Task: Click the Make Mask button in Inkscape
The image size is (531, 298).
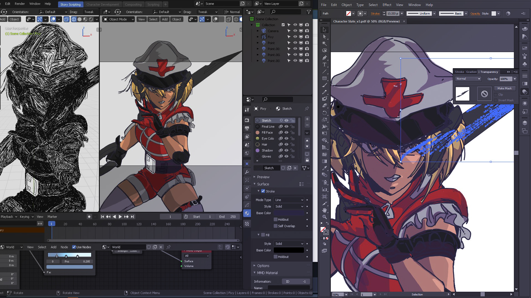Action: [x=504, y=88]
